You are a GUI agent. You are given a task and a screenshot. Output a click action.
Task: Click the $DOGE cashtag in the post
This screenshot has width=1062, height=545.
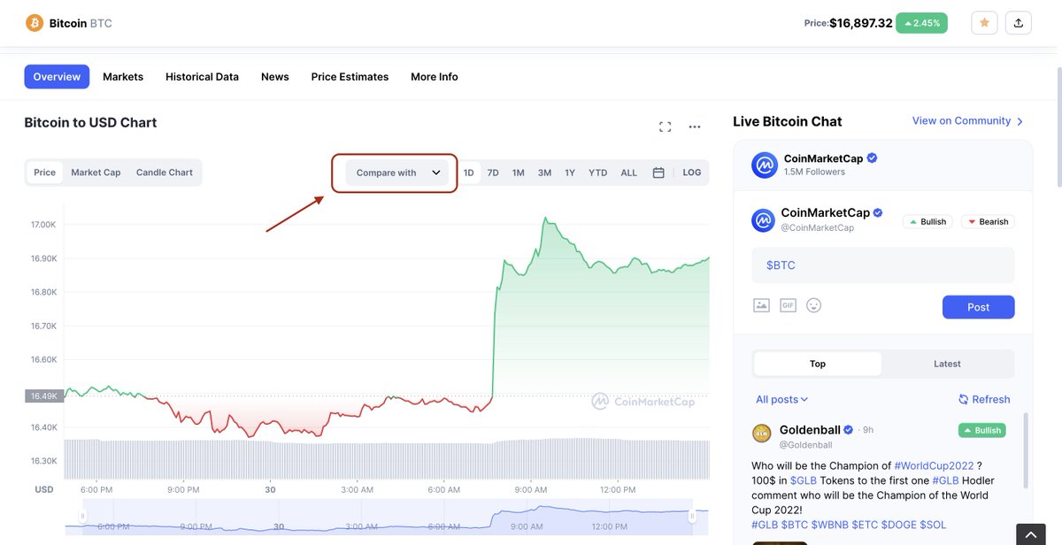(897, 525)
